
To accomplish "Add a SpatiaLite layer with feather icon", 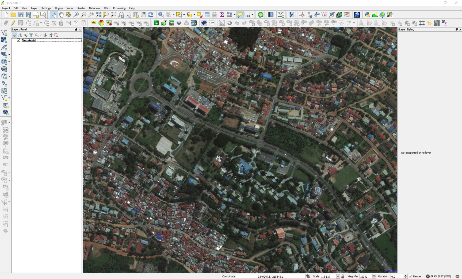I will click(x=4, y=47).
